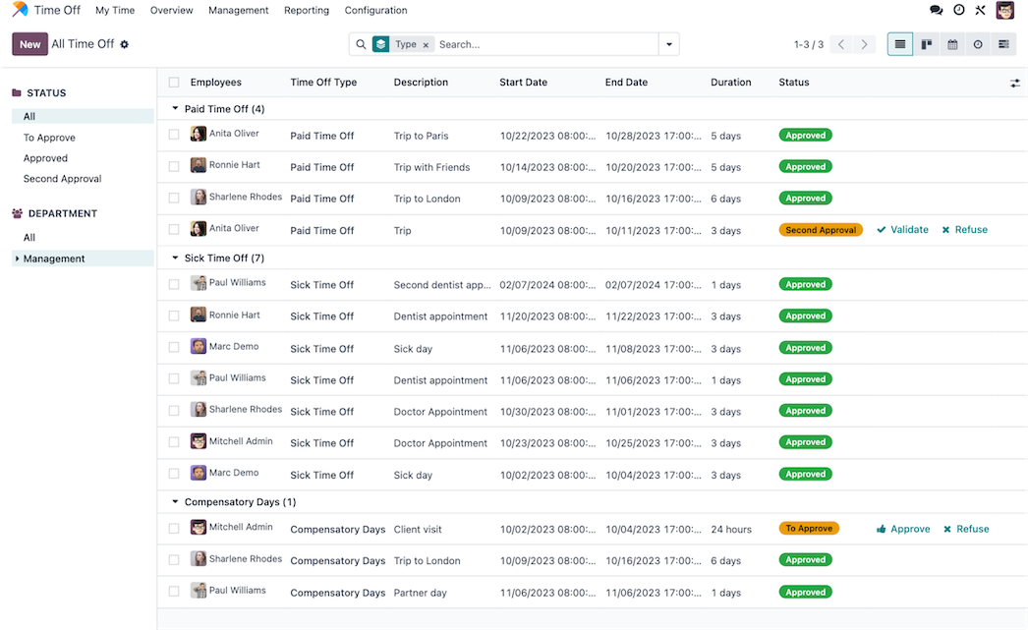Open the search options dropdown arrow
This screenshot has height=630, width=1028.
click(x=669, y=44)
